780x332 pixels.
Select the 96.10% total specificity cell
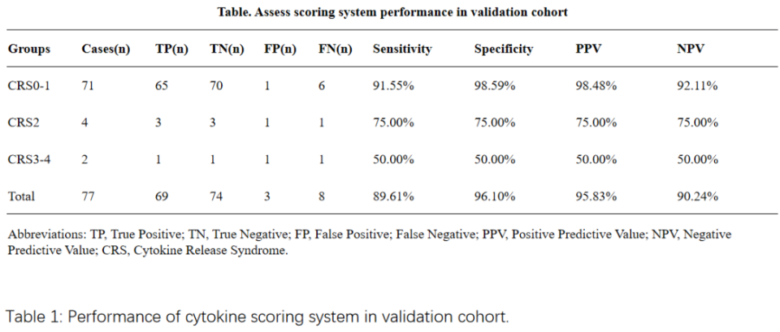[495, 196]
